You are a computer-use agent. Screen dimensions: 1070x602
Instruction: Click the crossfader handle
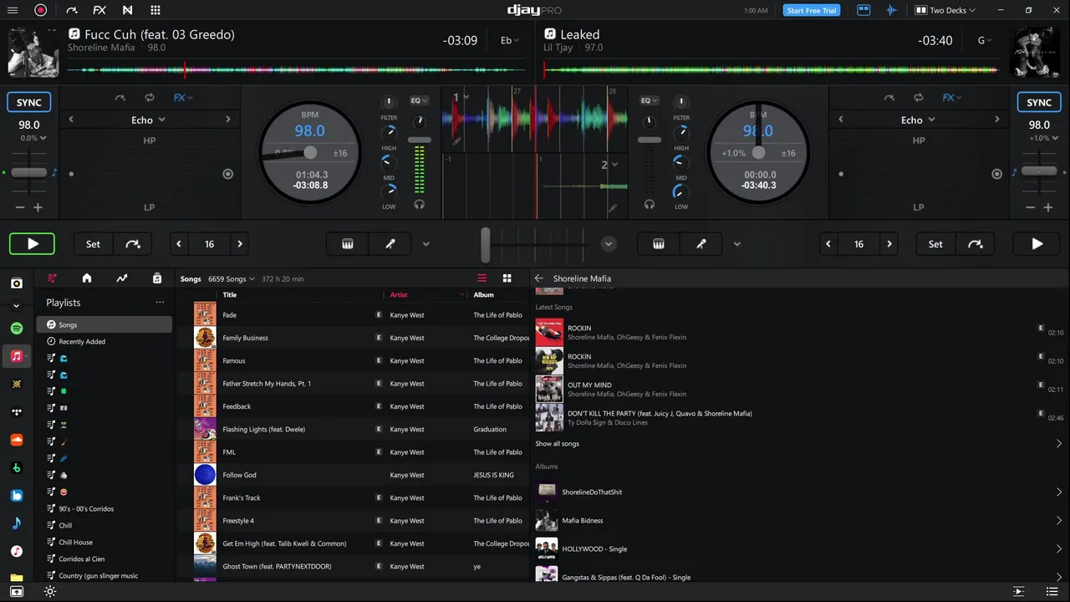point(485,244)
